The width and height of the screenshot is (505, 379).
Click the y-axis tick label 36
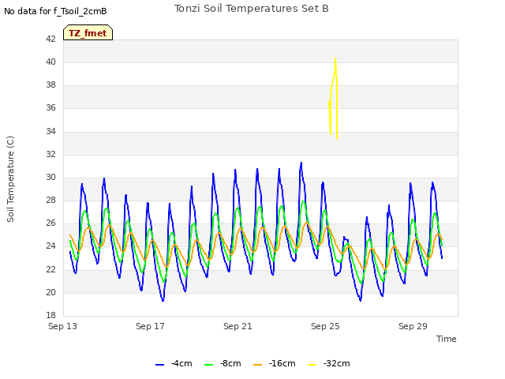pyautogui.click(x=50, y=108)
